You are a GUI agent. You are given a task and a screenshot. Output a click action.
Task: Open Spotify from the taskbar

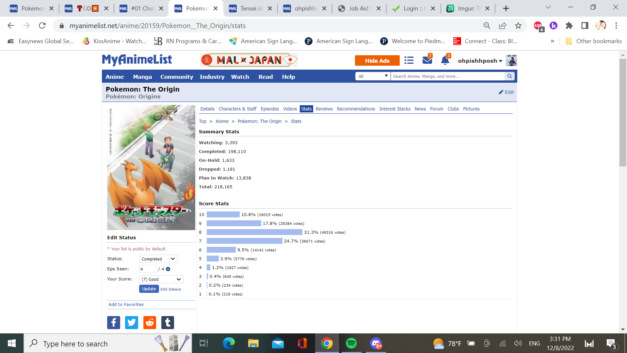pyautogui.click(x=351, y=344)
